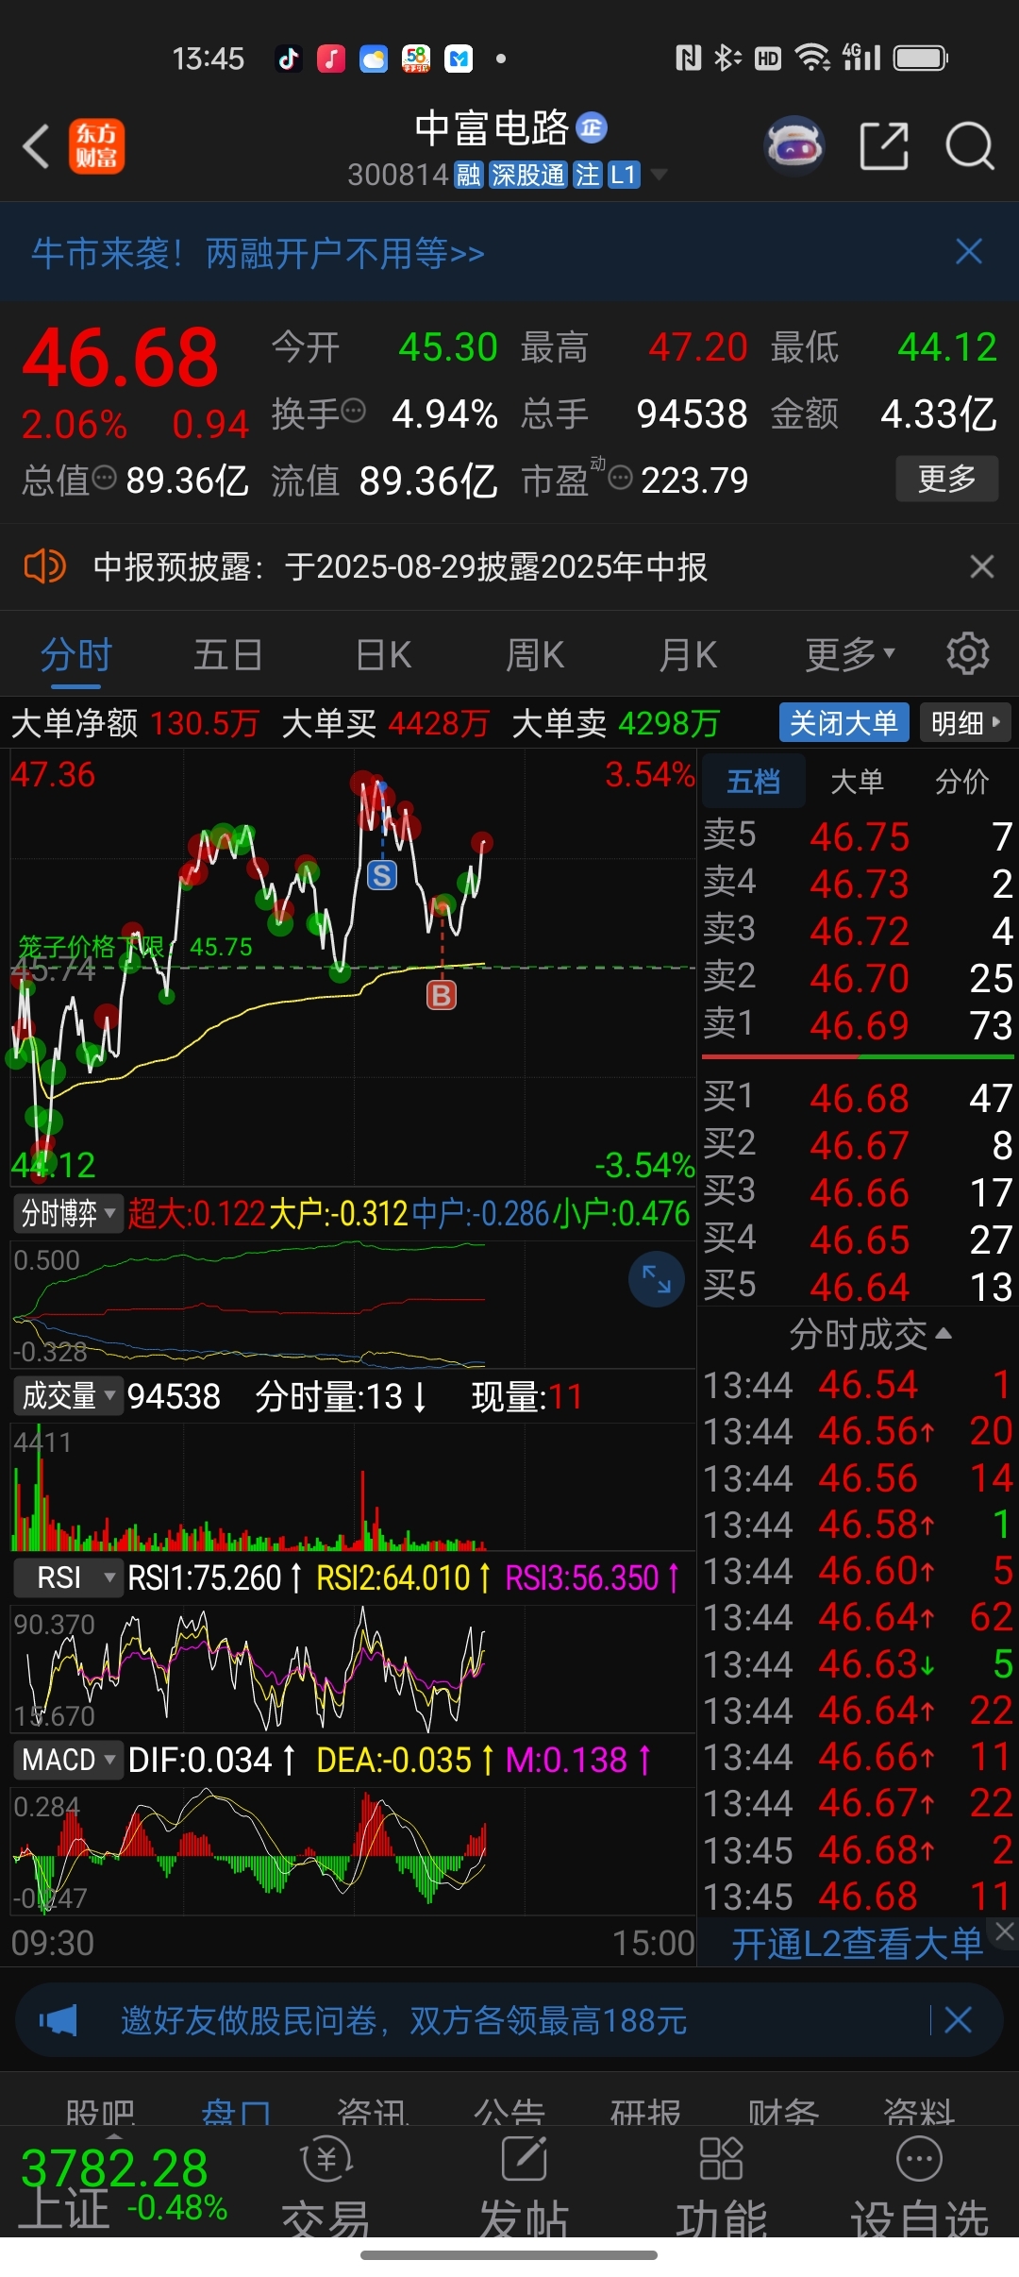
Task: Open the 盘口 bottom tab
Action: click(x=236, y=2111)
